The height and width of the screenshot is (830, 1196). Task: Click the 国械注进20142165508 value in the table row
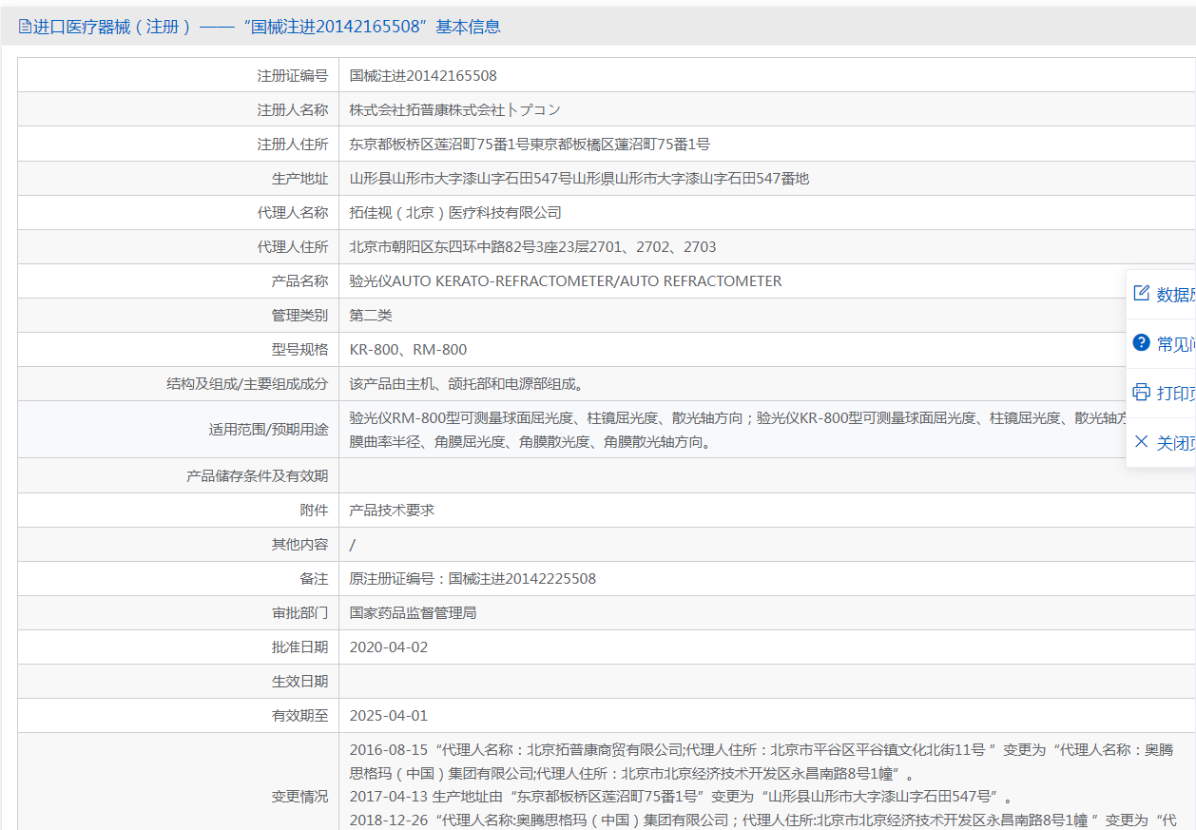tap(423, 76)
